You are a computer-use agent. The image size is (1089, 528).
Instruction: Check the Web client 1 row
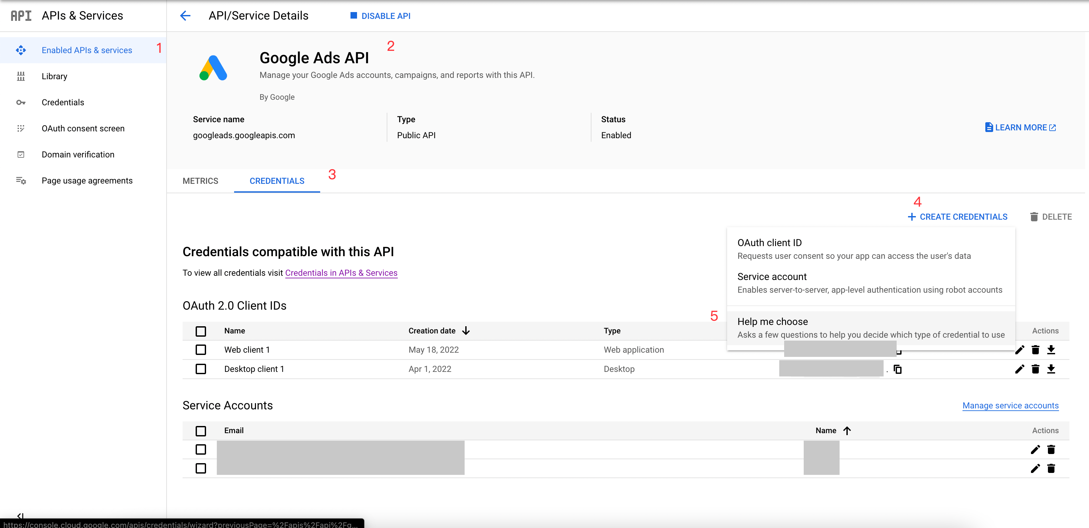201,350
